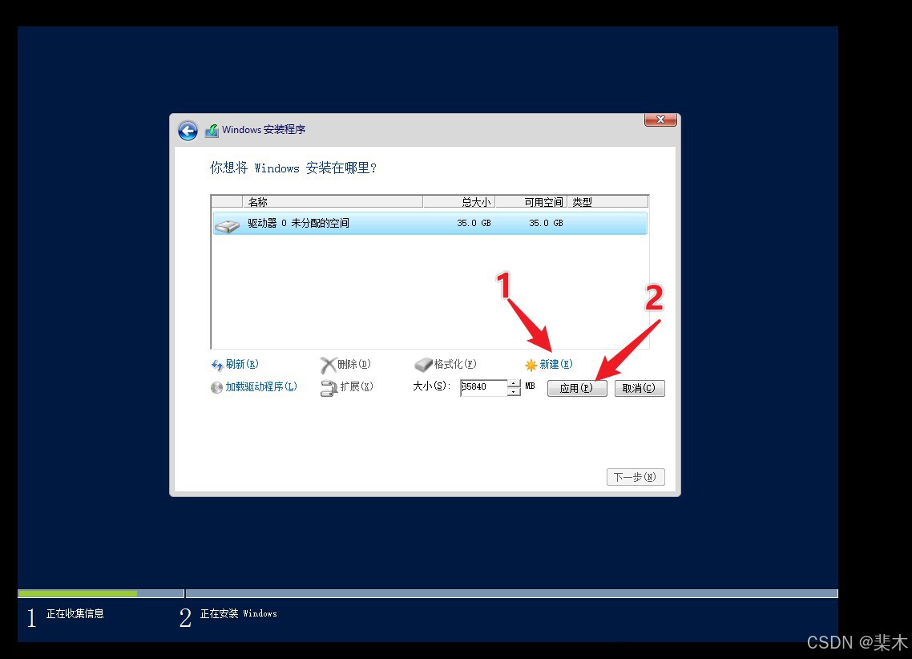912x659 pixels.
Task: Decrease the size with spinner down arrow
Action: [x=514, y=391]
